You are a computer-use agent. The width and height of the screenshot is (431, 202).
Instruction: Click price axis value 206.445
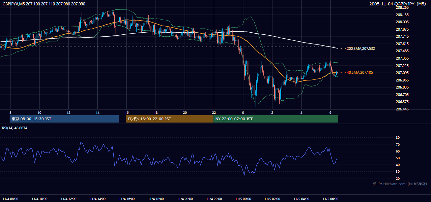coord(402,109)
